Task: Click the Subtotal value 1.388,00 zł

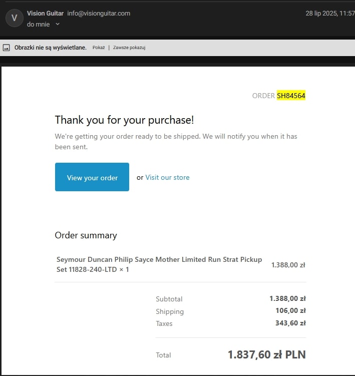Action: pyautogui.click(x=287, y=298)
